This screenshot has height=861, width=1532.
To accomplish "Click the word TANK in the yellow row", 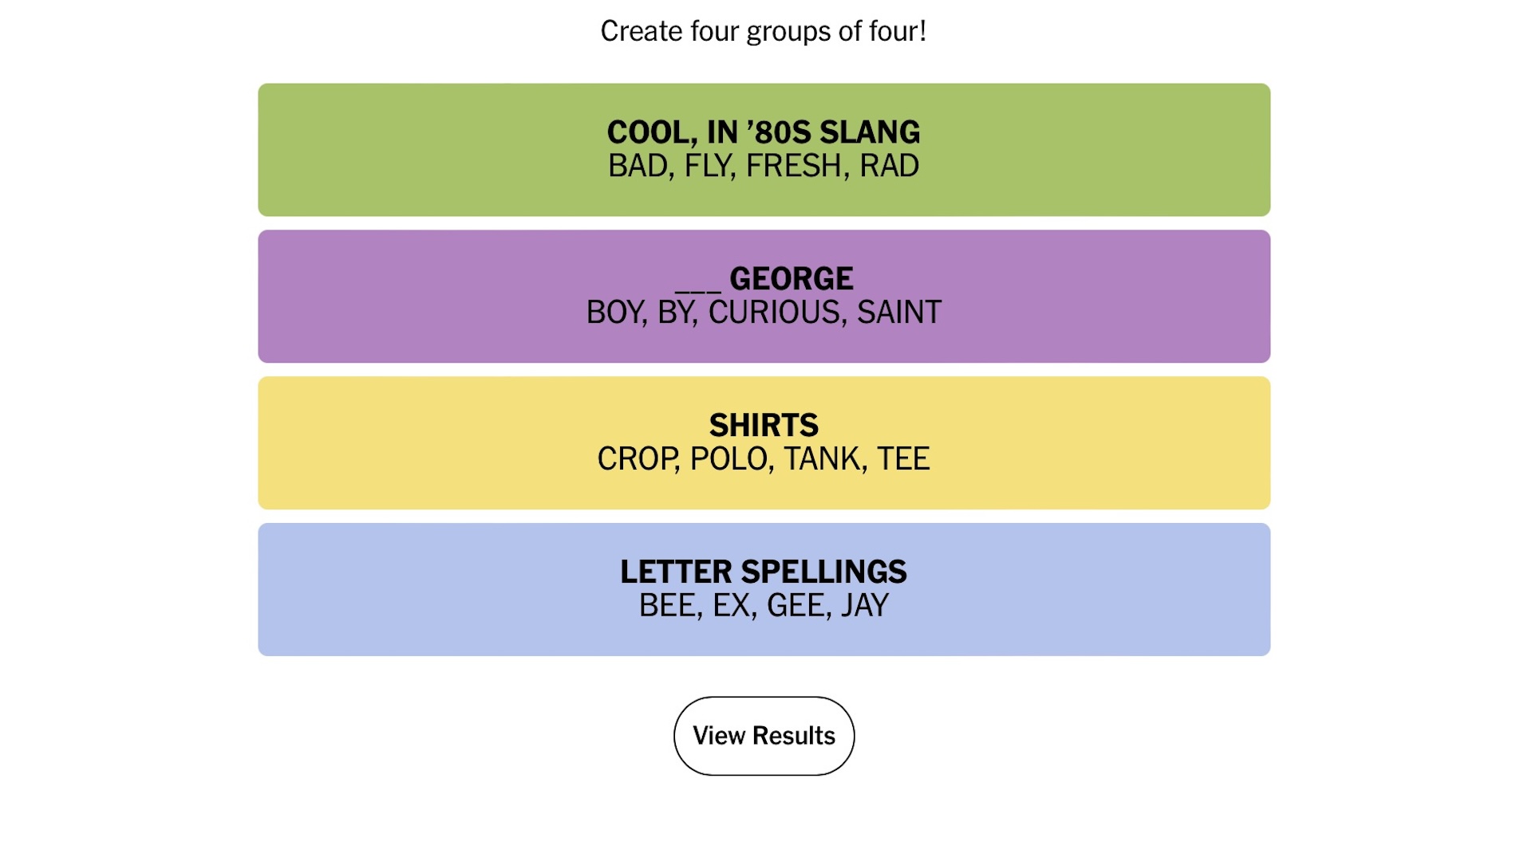I will (x=823, y=458).
